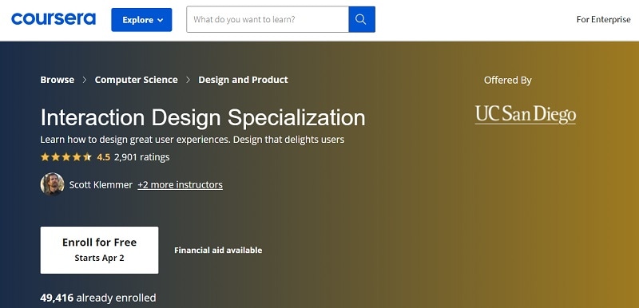This screenshot has height=308, width=639.
Task: Show +2 more instructors
Action: point(181,184)
